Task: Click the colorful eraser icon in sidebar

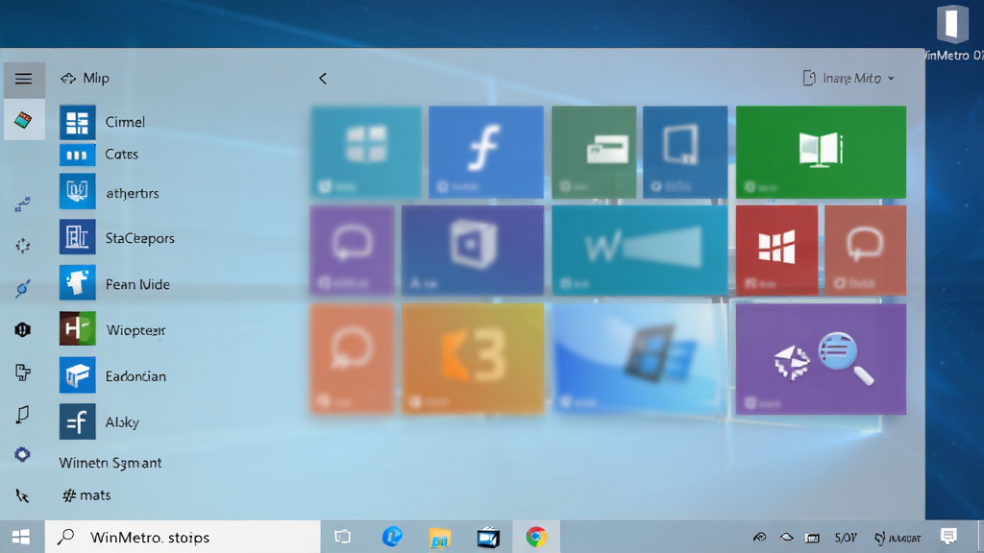Action: click(x=23, y=119)
